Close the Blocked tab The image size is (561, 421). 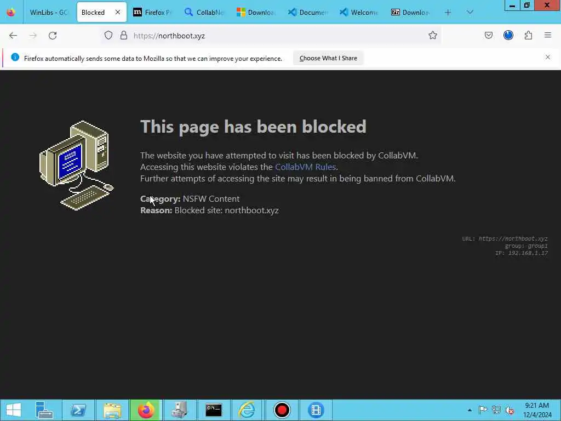pyautogui.click(x=118, y=12)
